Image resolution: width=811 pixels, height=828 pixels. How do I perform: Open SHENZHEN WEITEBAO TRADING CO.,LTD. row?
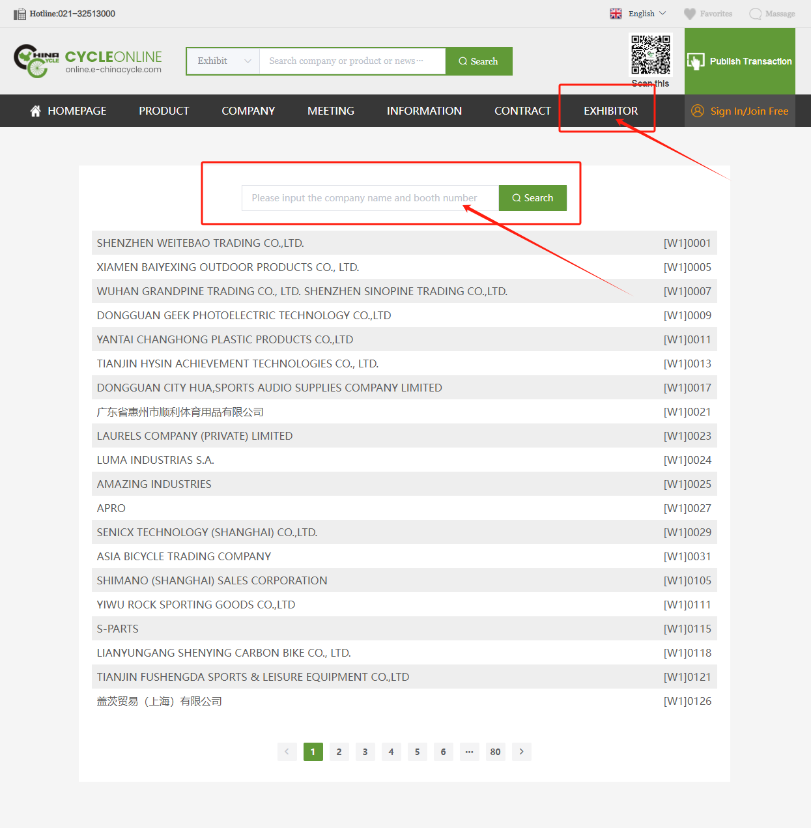coord(404,243)
